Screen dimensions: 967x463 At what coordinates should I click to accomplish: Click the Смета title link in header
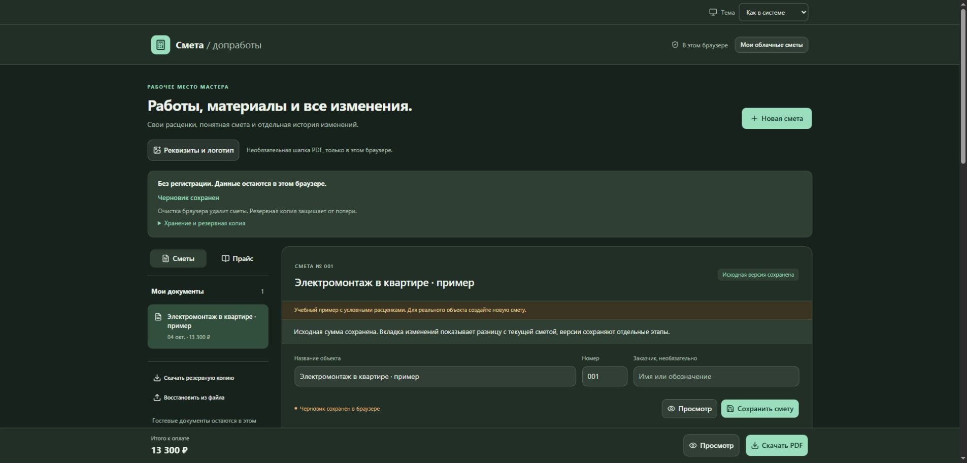click(189, 45)
